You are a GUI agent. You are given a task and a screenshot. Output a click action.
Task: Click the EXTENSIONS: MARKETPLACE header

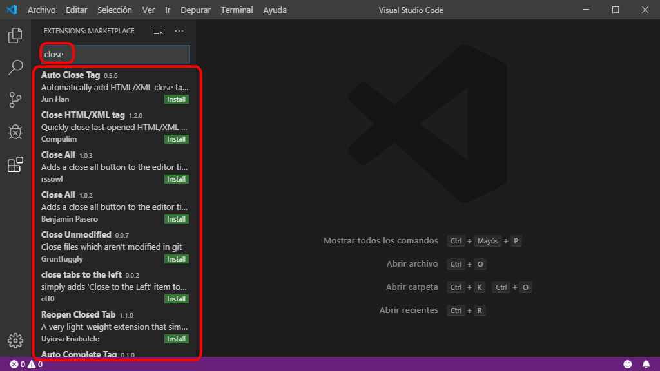(x=89, y=31)
